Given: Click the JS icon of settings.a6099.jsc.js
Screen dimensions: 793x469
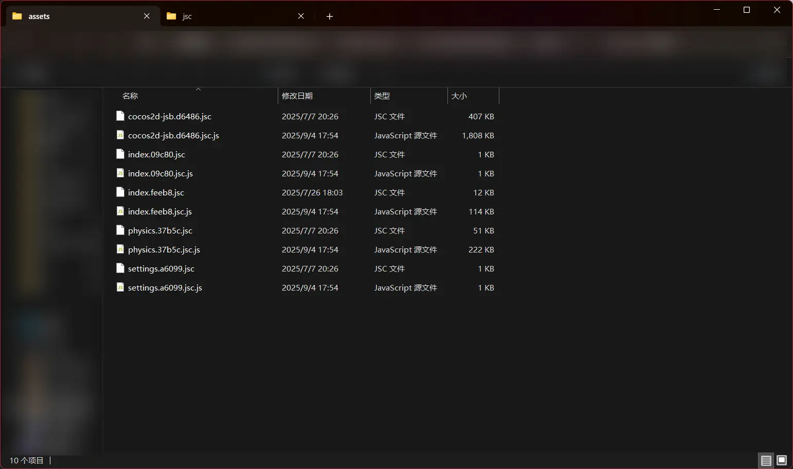Looking at the screenshot, I should (120, 287).
